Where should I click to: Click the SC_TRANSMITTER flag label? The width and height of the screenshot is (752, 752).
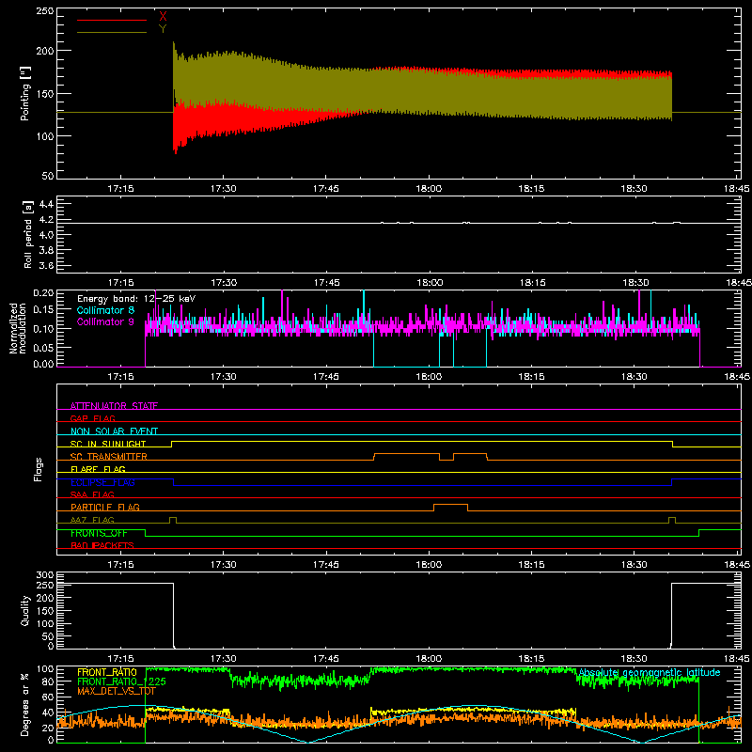click(x=109, y=457)
